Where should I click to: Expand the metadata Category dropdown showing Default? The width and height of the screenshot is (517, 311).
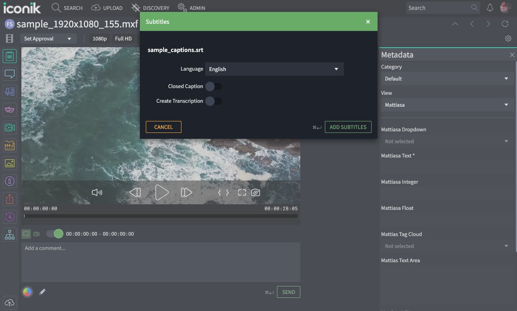click(x=447, y=79)
